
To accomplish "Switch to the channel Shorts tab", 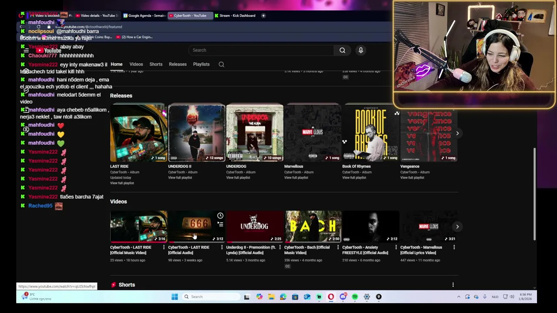I will tap(156, 64).
